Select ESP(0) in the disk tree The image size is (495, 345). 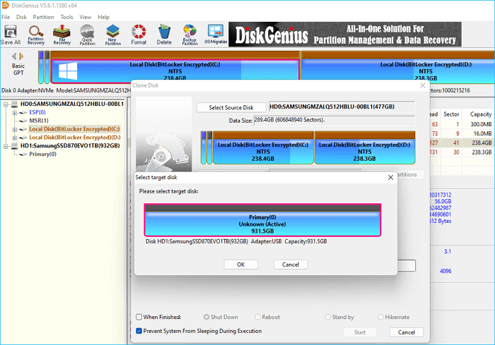[x=37, y=112]
